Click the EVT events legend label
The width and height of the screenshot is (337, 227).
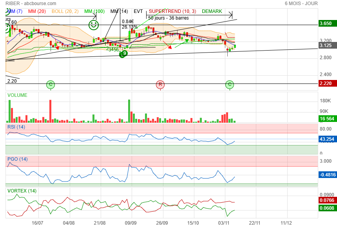tap(138, 11)
